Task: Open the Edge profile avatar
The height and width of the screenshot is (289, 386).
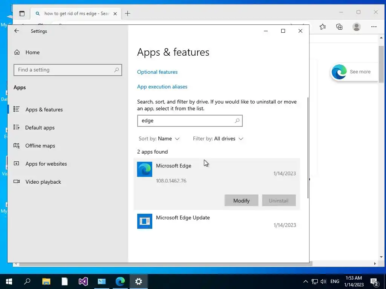Action: 357,27
